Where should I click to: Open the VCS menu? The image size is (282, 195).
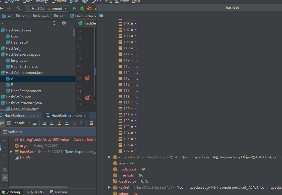pyautogui.click(x=108, y=1)
